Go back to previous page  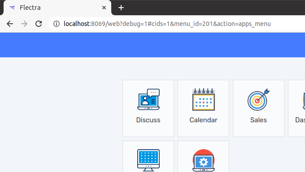(10, 24)
